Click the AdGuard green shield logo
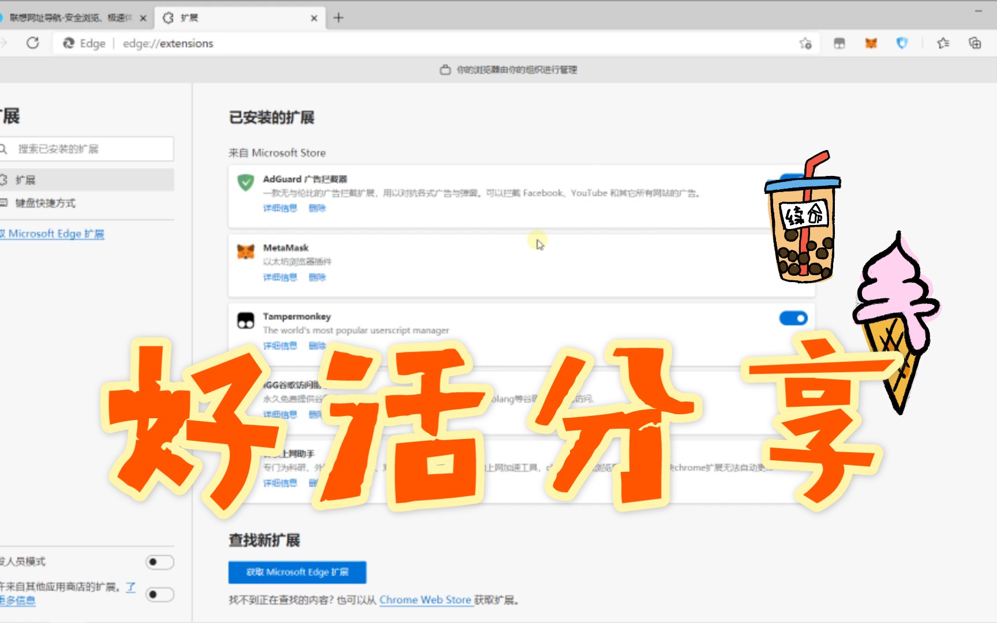The height and width of the screenshot is (623, 997). click(246, 182)
